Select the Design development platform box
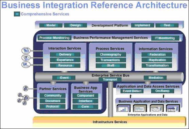The width and height of the screenshot is (189, 129). click(x=75, y=25)
